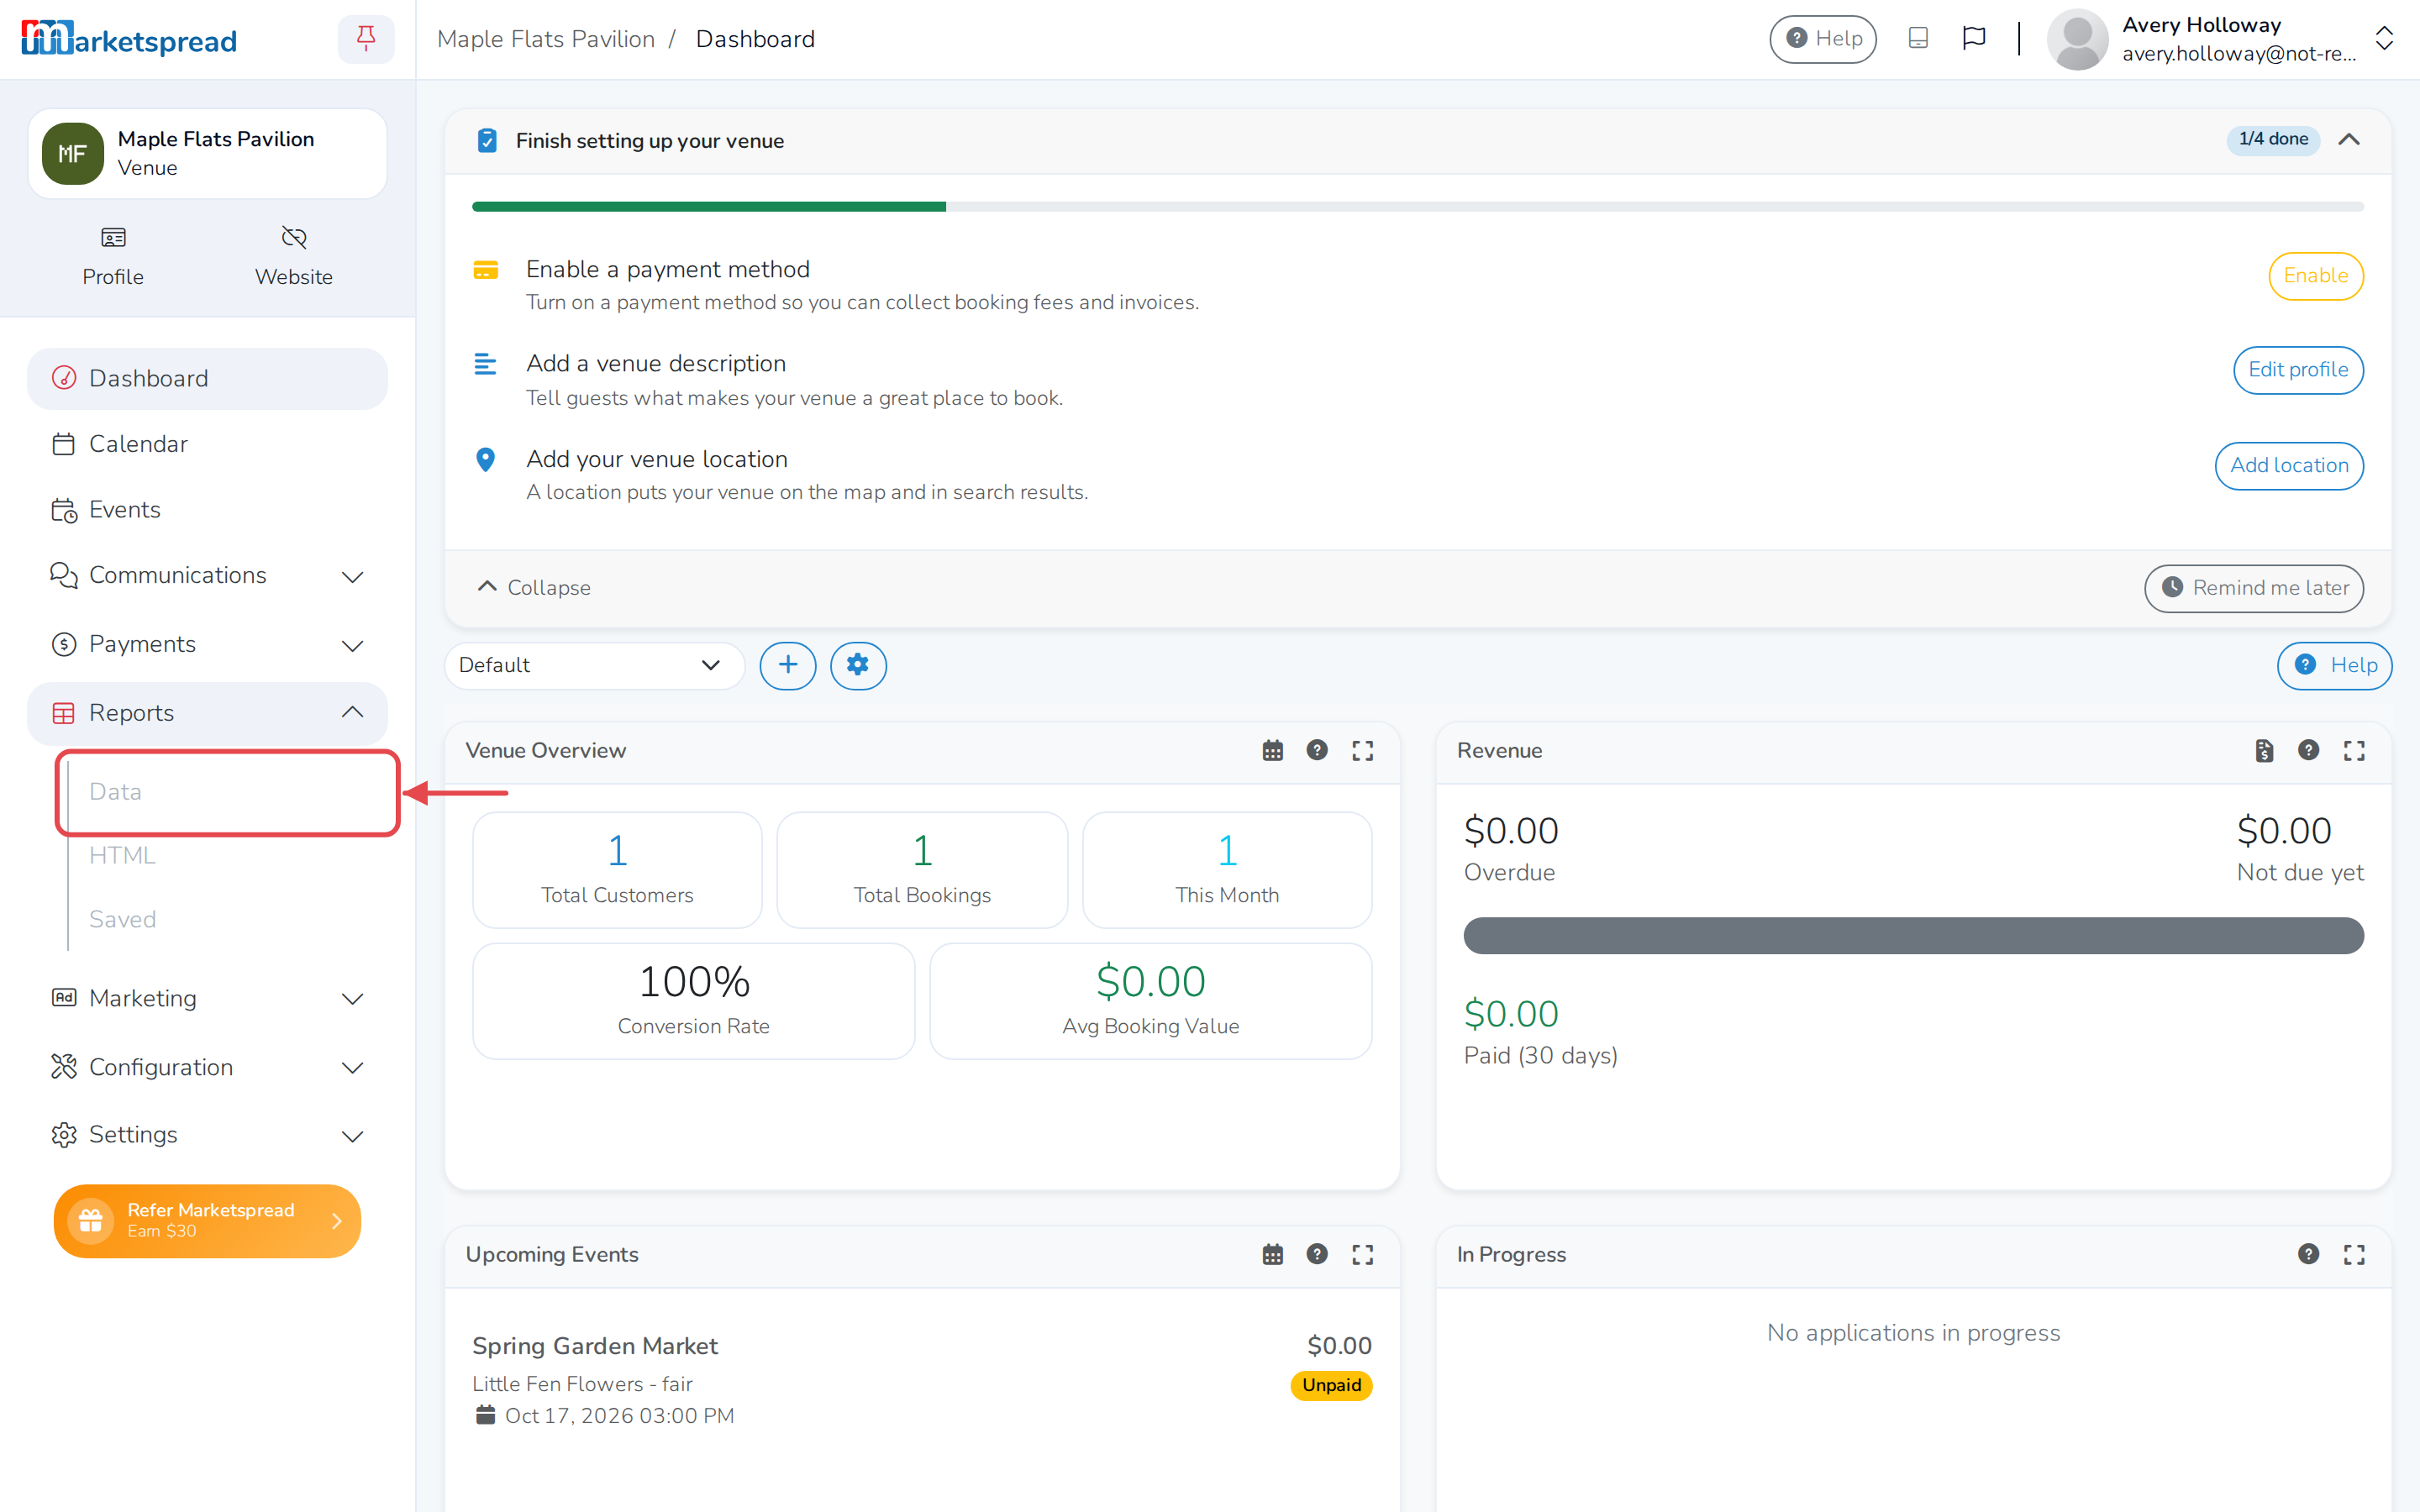Click the payment method card icon
The width and height of the screenshot is (2420, 1512).
click(485, 270)
